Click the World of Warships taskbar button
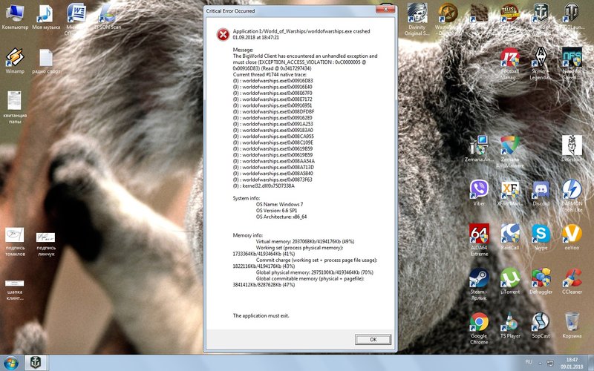The width and height of the screenshot is (594, 371). coord(36,363)
